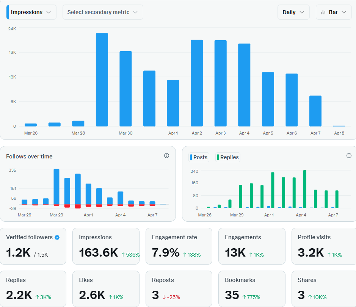The width and height of the screenshot is (356, 307).
Task: Click the 536% change on Impressions
Action: click(x=130, y=255)
